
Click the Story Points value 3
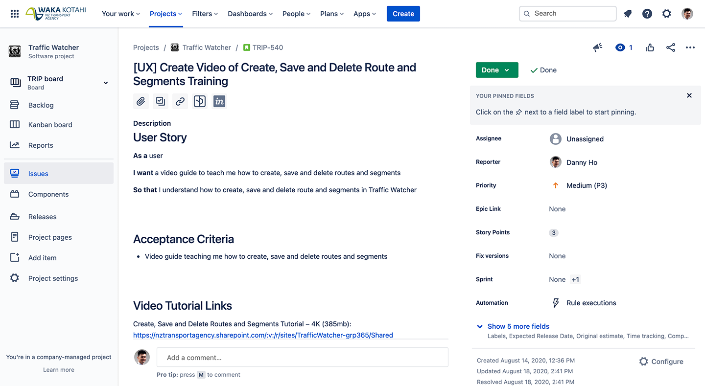pyautogui.click(x=554, y=233)
